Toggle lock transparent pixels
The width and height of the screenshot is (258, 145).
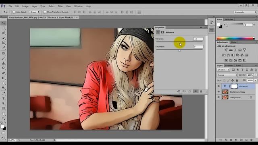pyautogui.click(x=224, y=81)
